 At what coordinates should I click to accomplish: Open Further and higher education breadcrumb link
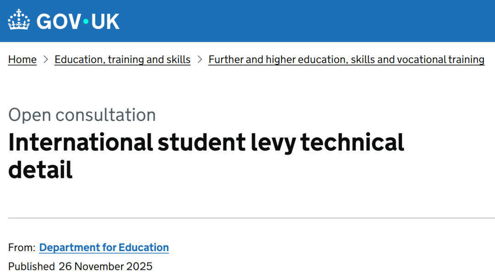(346, 60)
